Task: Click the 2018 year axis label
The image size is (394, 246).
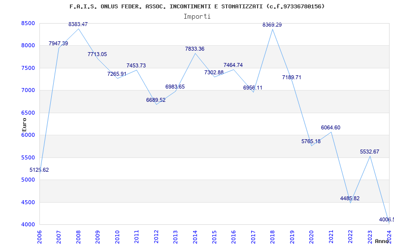Action: (273, 237)
